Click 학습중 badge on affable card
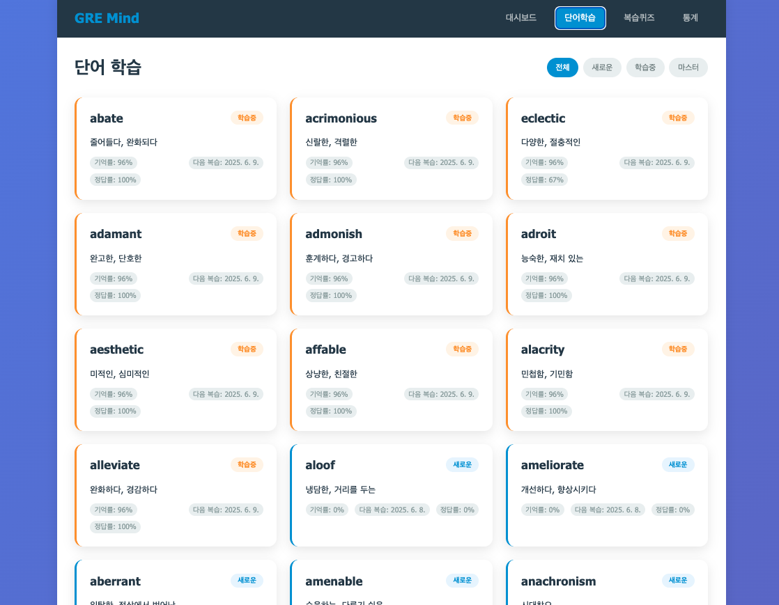The image size is (779, 605). tap(462, 349)
